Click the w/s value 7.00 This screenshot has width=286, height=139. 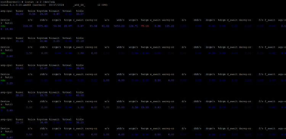point(106,107)
